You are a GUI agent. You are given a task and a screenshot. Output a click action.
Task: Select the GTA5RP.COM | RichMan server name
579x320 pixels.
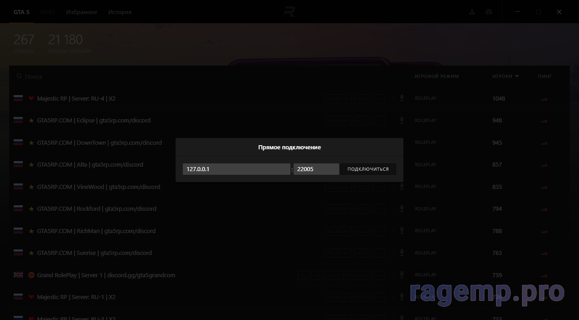pos(96,231)
